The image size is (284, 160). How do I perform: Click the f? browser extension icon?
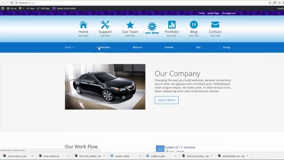pyautogui.click(x=275, y=3)
